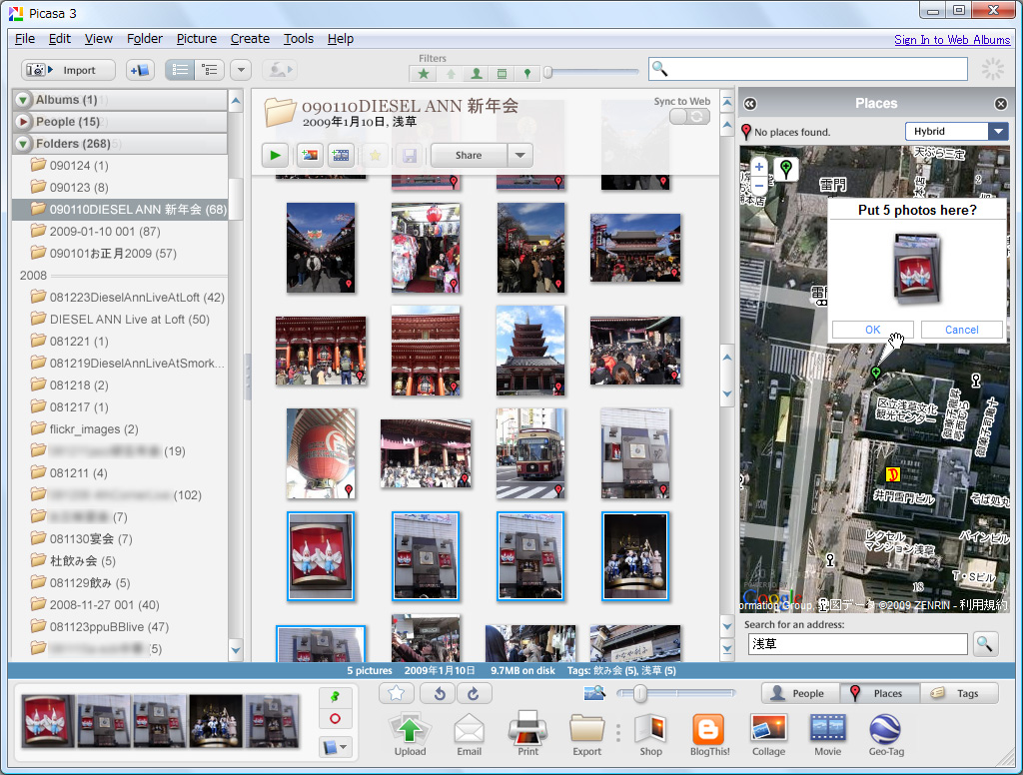Open add-to-album dropdown in tray
This screenshot has height=775, width=1023.
(336, 747)
